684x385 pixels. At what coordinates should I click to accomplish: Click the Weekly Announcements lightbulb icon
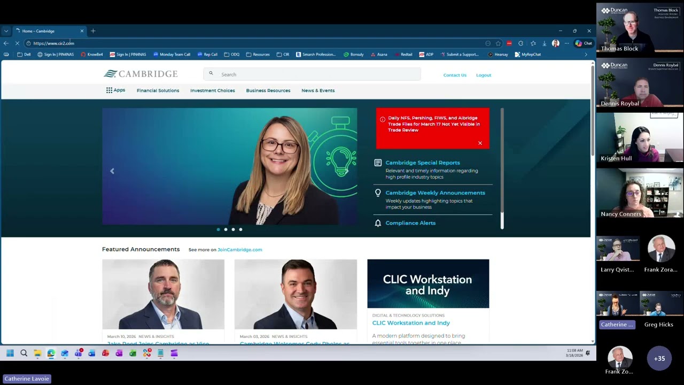tap(378, 192)
